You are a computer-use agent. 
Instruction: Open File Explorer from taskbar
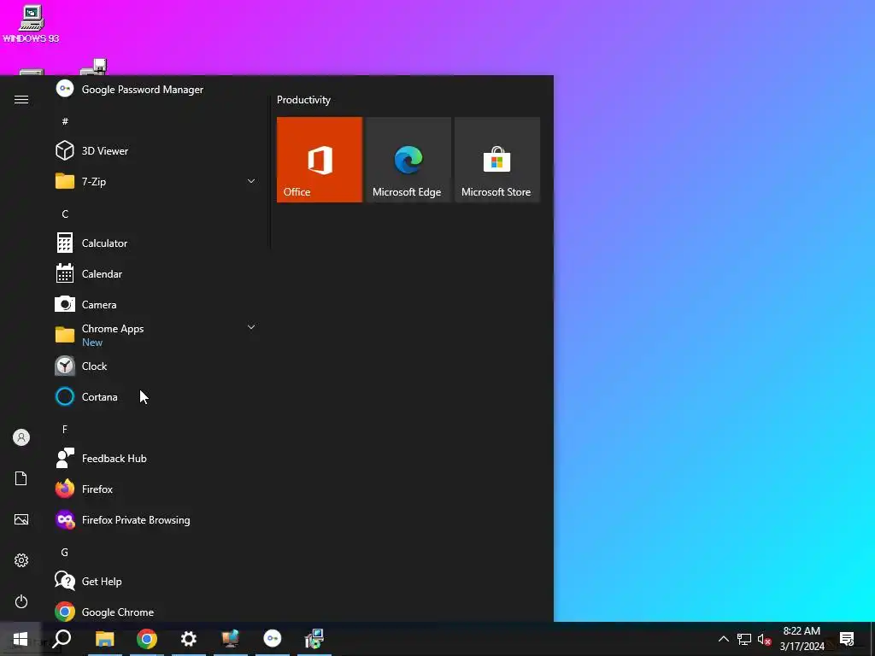(105, 639)
